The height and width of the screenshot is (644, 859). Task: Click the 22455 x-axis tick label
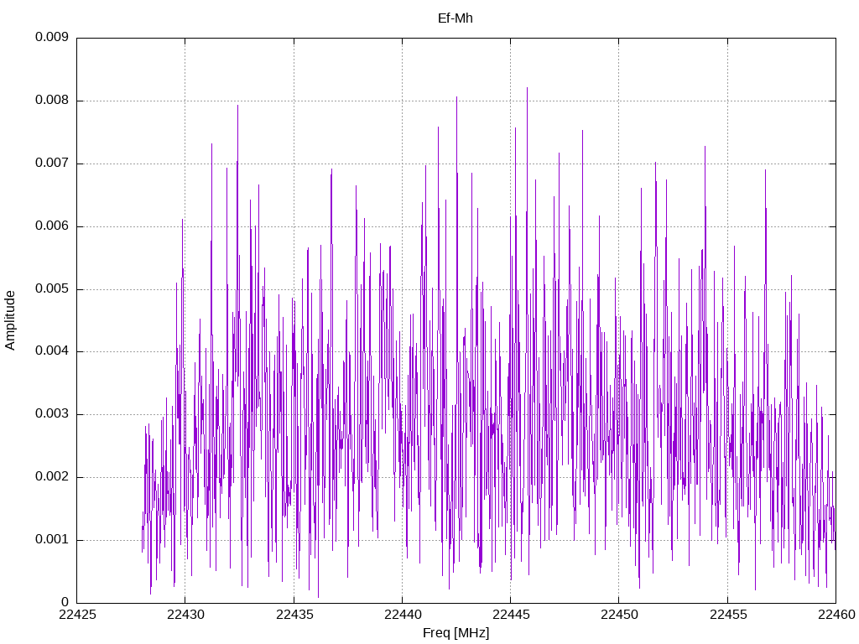pyautogui.click(x=728, y=615)
